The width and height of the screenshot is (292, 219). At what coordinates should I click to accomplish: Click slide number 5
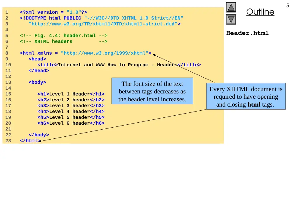[288, 6]
